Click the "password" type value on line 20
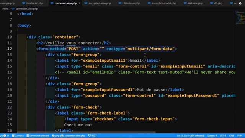The image size is (245, 138). (95, 95)
